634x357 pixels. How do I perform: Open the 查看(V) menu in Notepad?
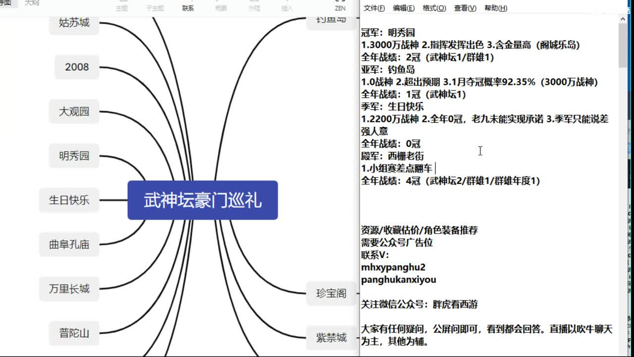(x=465, y=8)
